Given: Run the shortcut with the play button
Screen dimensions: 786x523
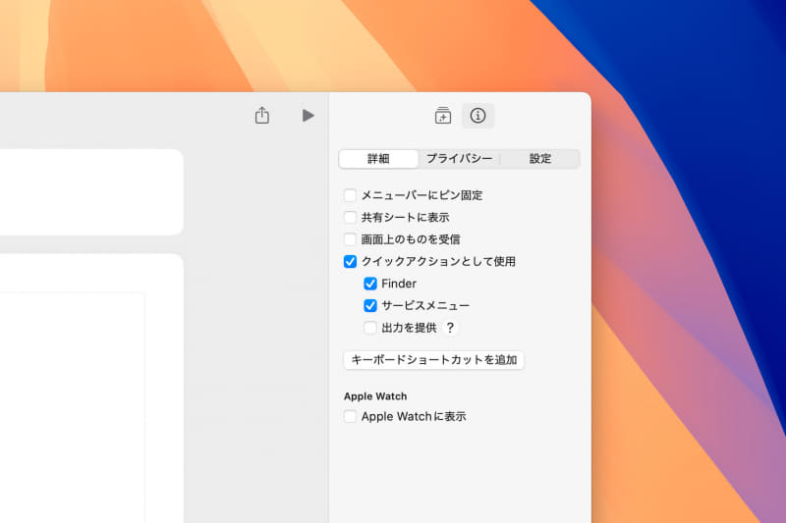Looking at the screenshot, I should 308,116.
